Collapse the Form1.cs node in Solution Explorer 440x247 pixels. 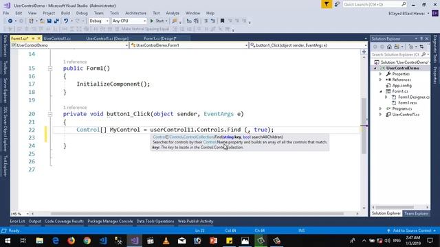380,91
